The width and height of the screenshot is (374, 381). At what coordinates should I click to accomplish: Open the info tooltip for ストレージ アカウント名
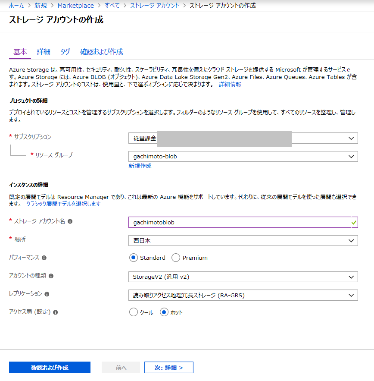[x=70, y=222]
